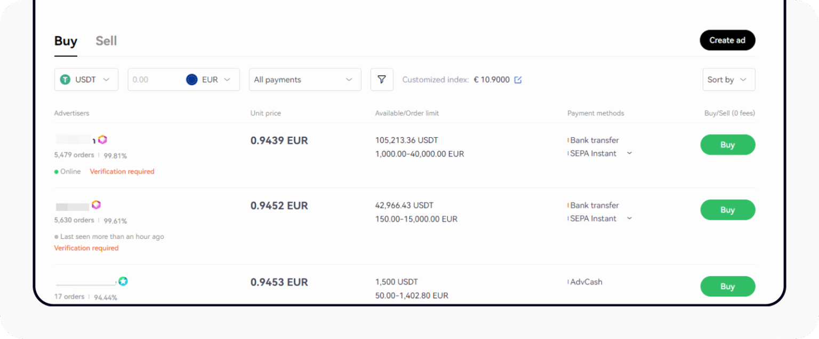Image resolution: width=819 pixels, height=339 pixels.
Task: Select the Buy tab
Action: click(x=65, y=40)
